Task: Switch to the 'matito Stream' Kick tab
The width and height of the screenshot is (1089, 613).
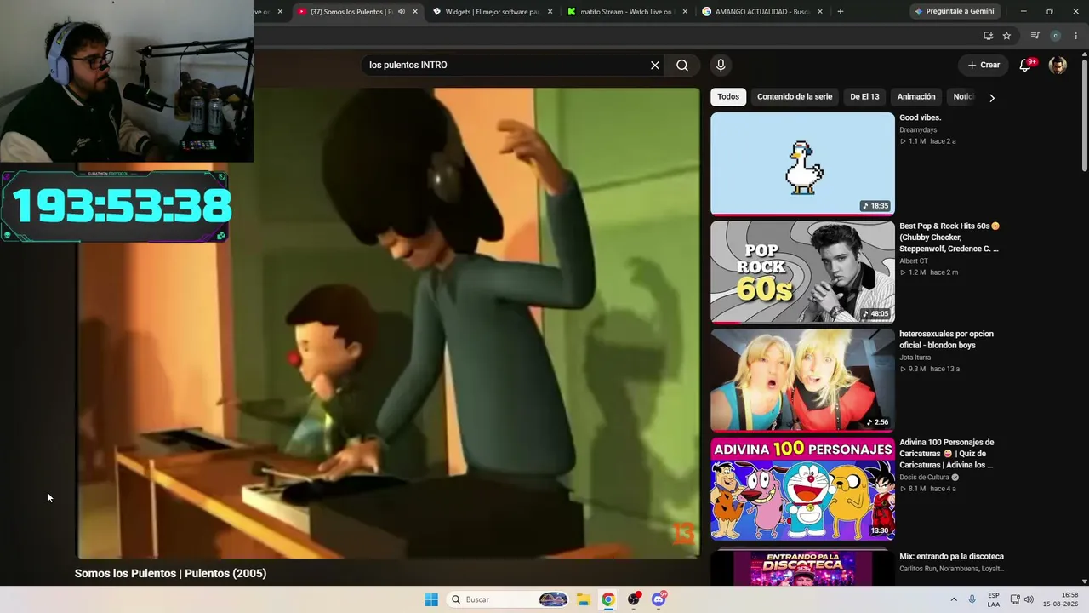Action: (x=626, y=12)
